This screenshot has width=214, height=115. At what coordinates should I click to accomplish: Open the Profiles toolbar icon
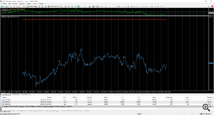tap(7, 6)
